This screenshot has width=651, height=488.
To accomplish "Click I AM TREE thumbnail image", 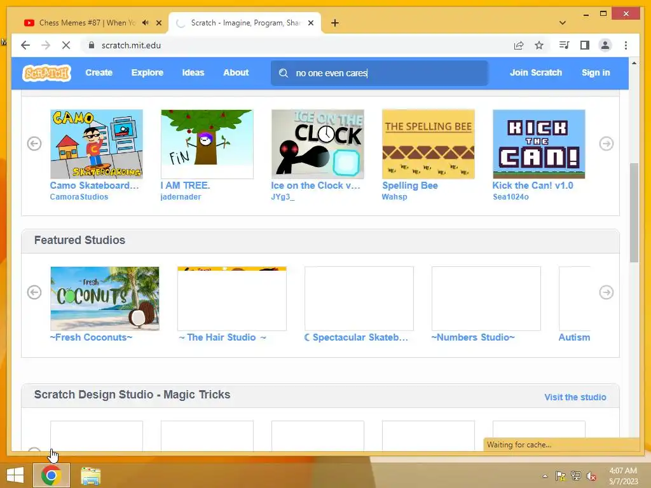I will point(207,144).
